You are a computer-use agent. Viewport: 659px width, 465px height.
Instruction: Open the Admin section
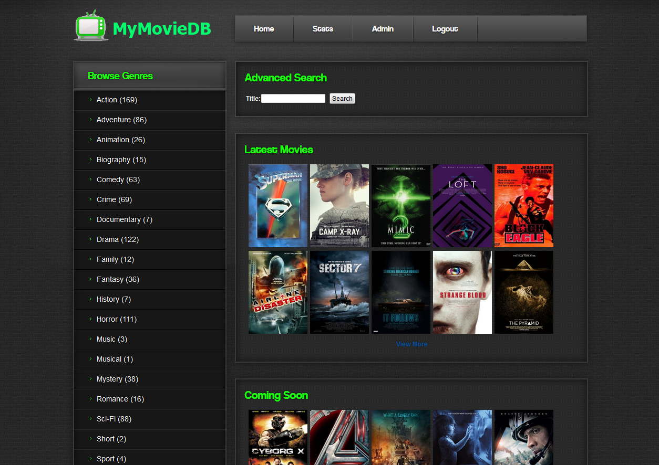click(x=383, y=28)
